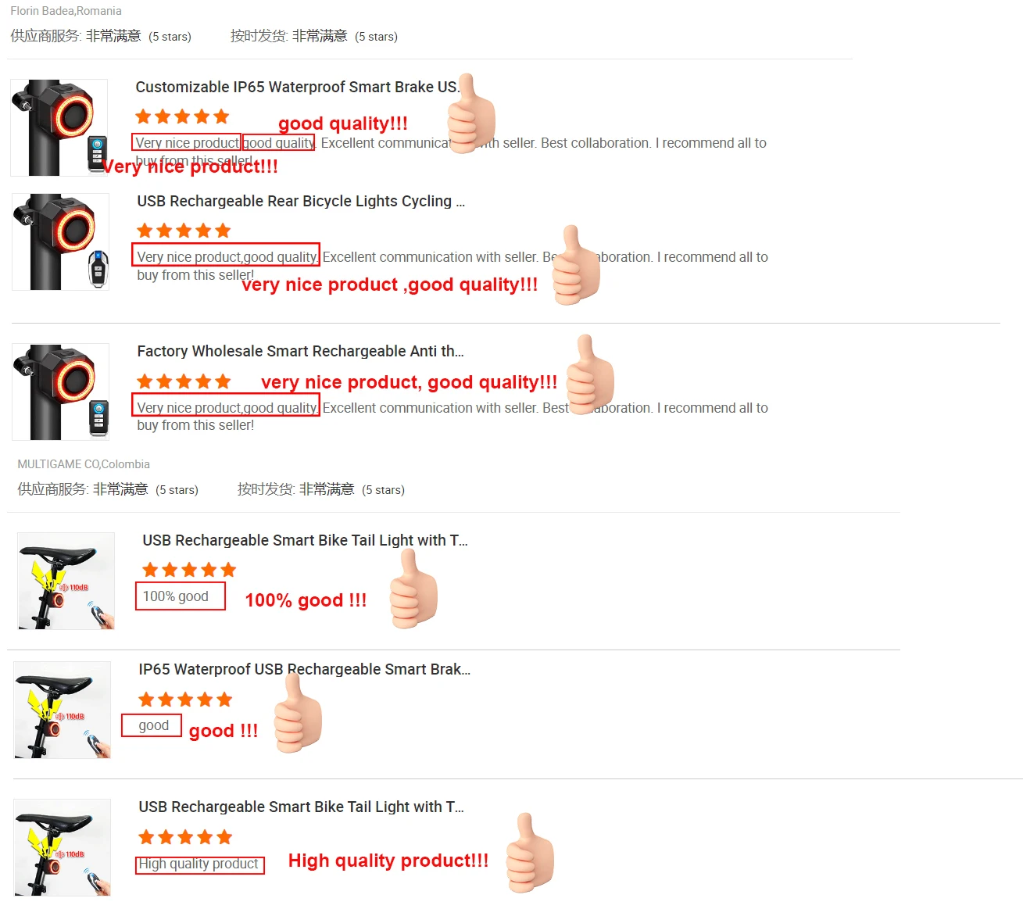Image resolution: width=1023 pixels, height=909 pixels.
Task: Click thumbs-up next to 100% good text
Action: point(413,590)
